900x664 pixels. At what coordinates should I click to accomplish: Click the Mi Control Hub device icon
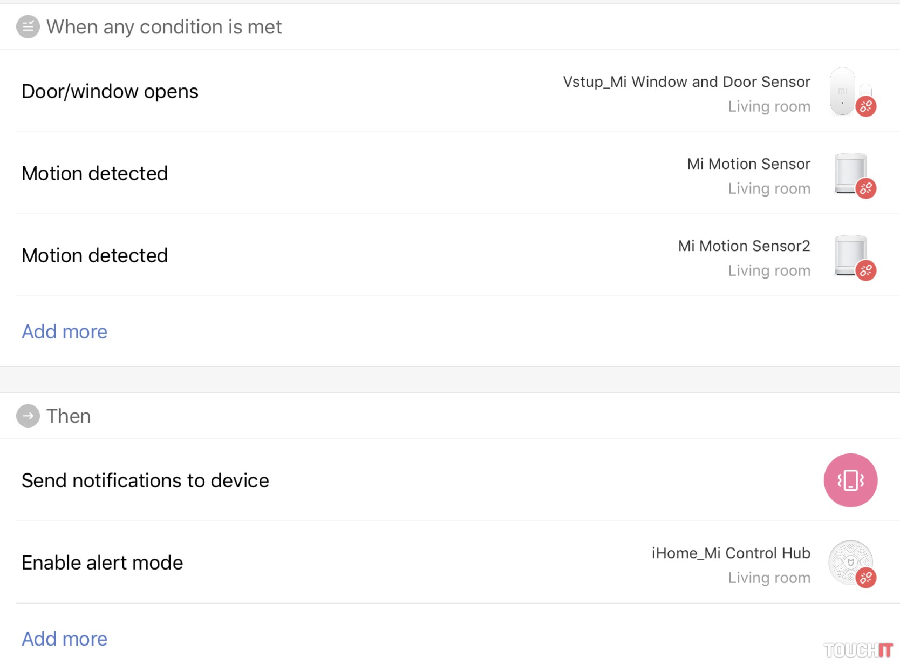pyautogui.click(x=851, y=563)
